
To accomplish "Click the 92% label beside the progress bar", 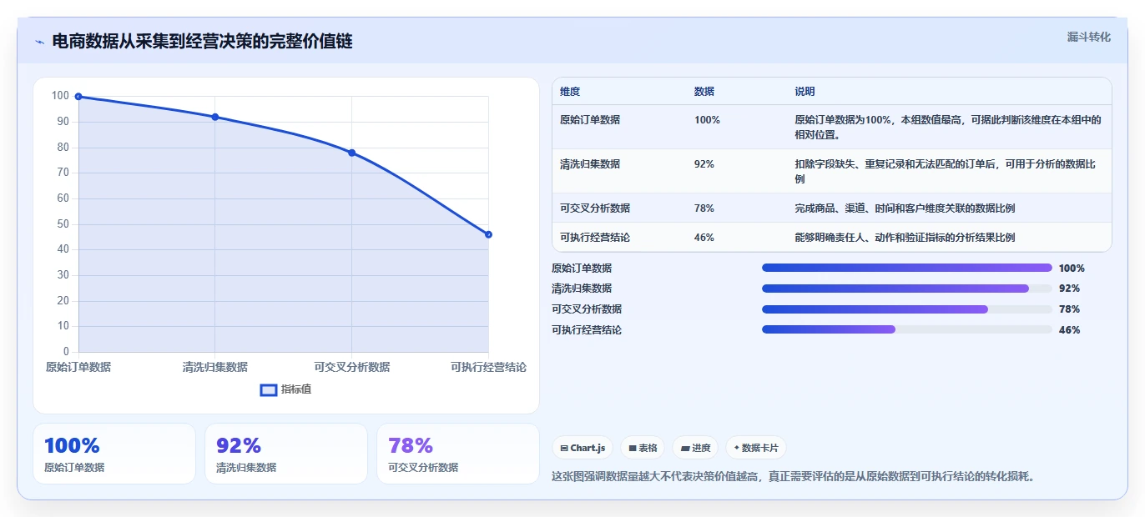I will tap(1069, 289).
